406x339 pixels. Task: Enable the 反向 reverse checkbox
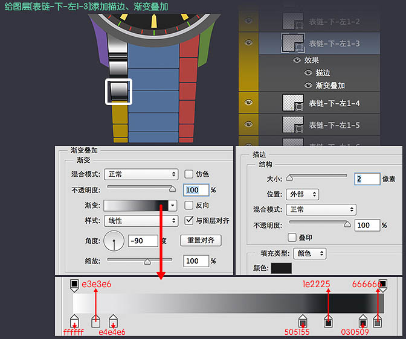tap(188, 205)
